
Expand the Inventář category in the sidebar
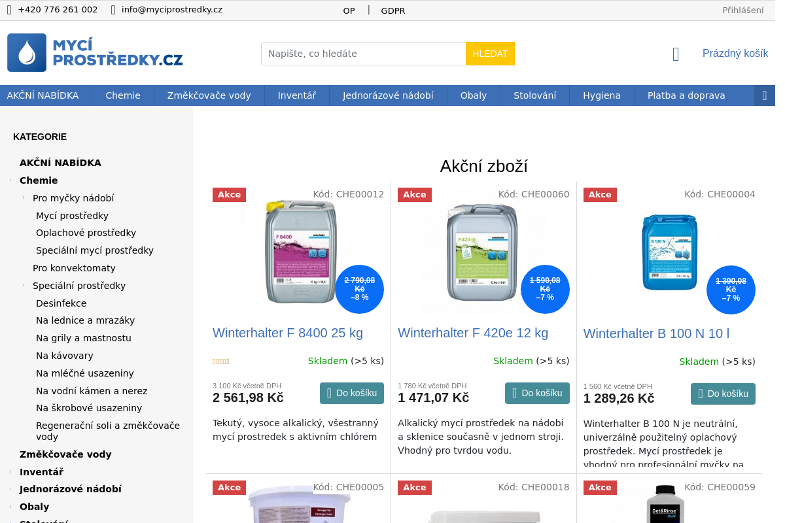[x=10, y=471]
